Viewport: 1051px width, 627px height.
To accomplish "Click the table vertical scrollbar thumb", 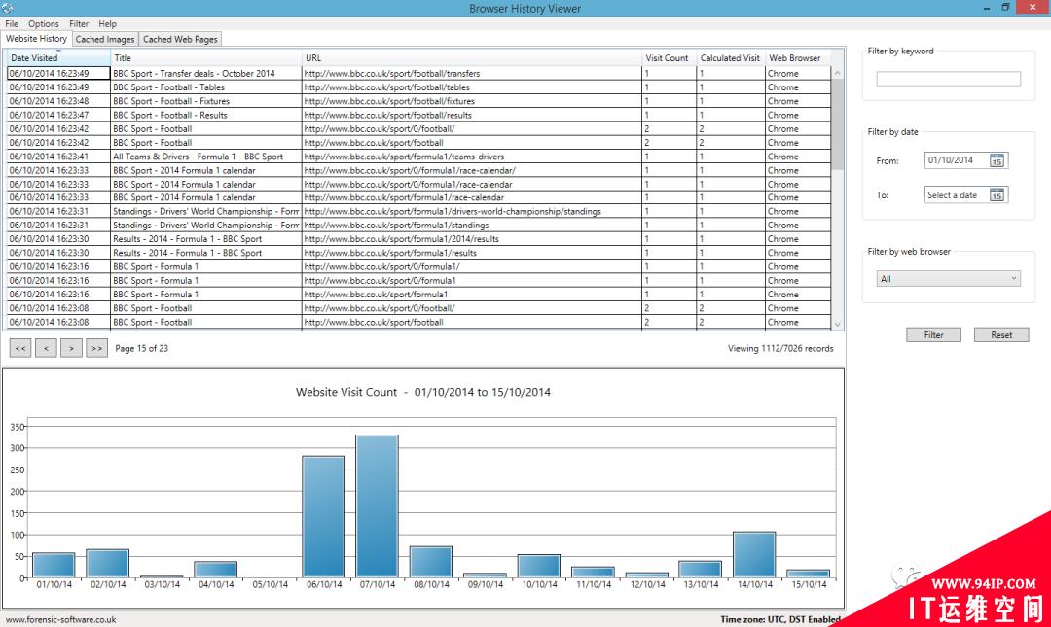I will tap(837, 124).
